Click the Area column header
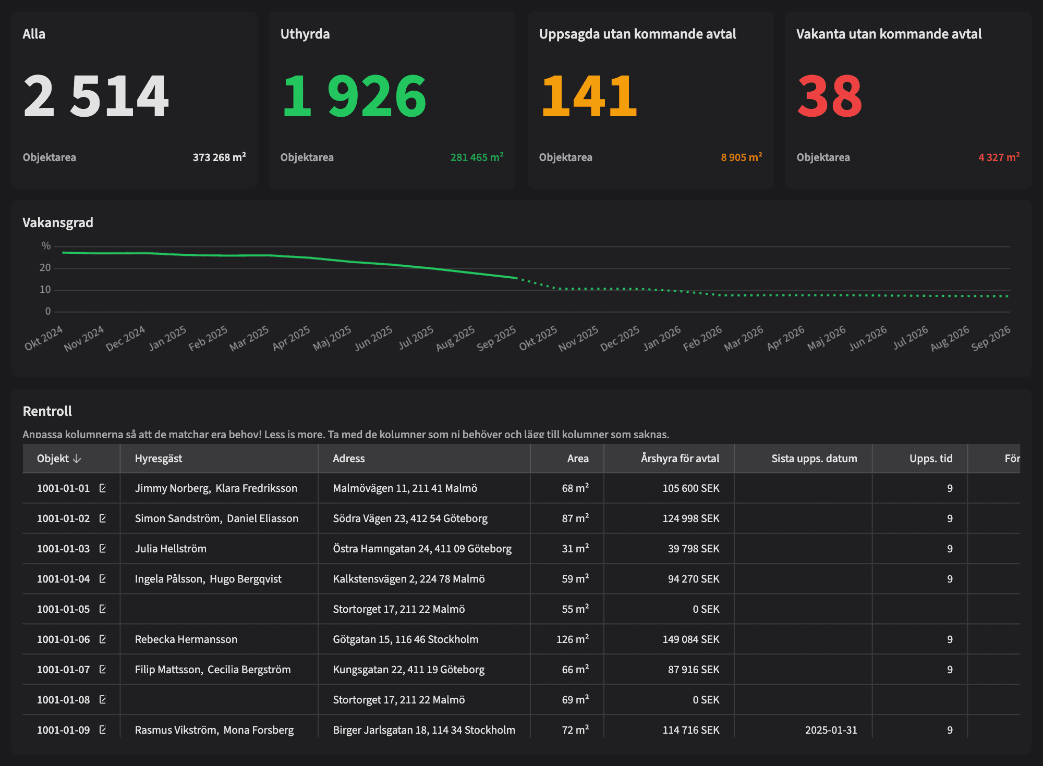 coord(577,459)
